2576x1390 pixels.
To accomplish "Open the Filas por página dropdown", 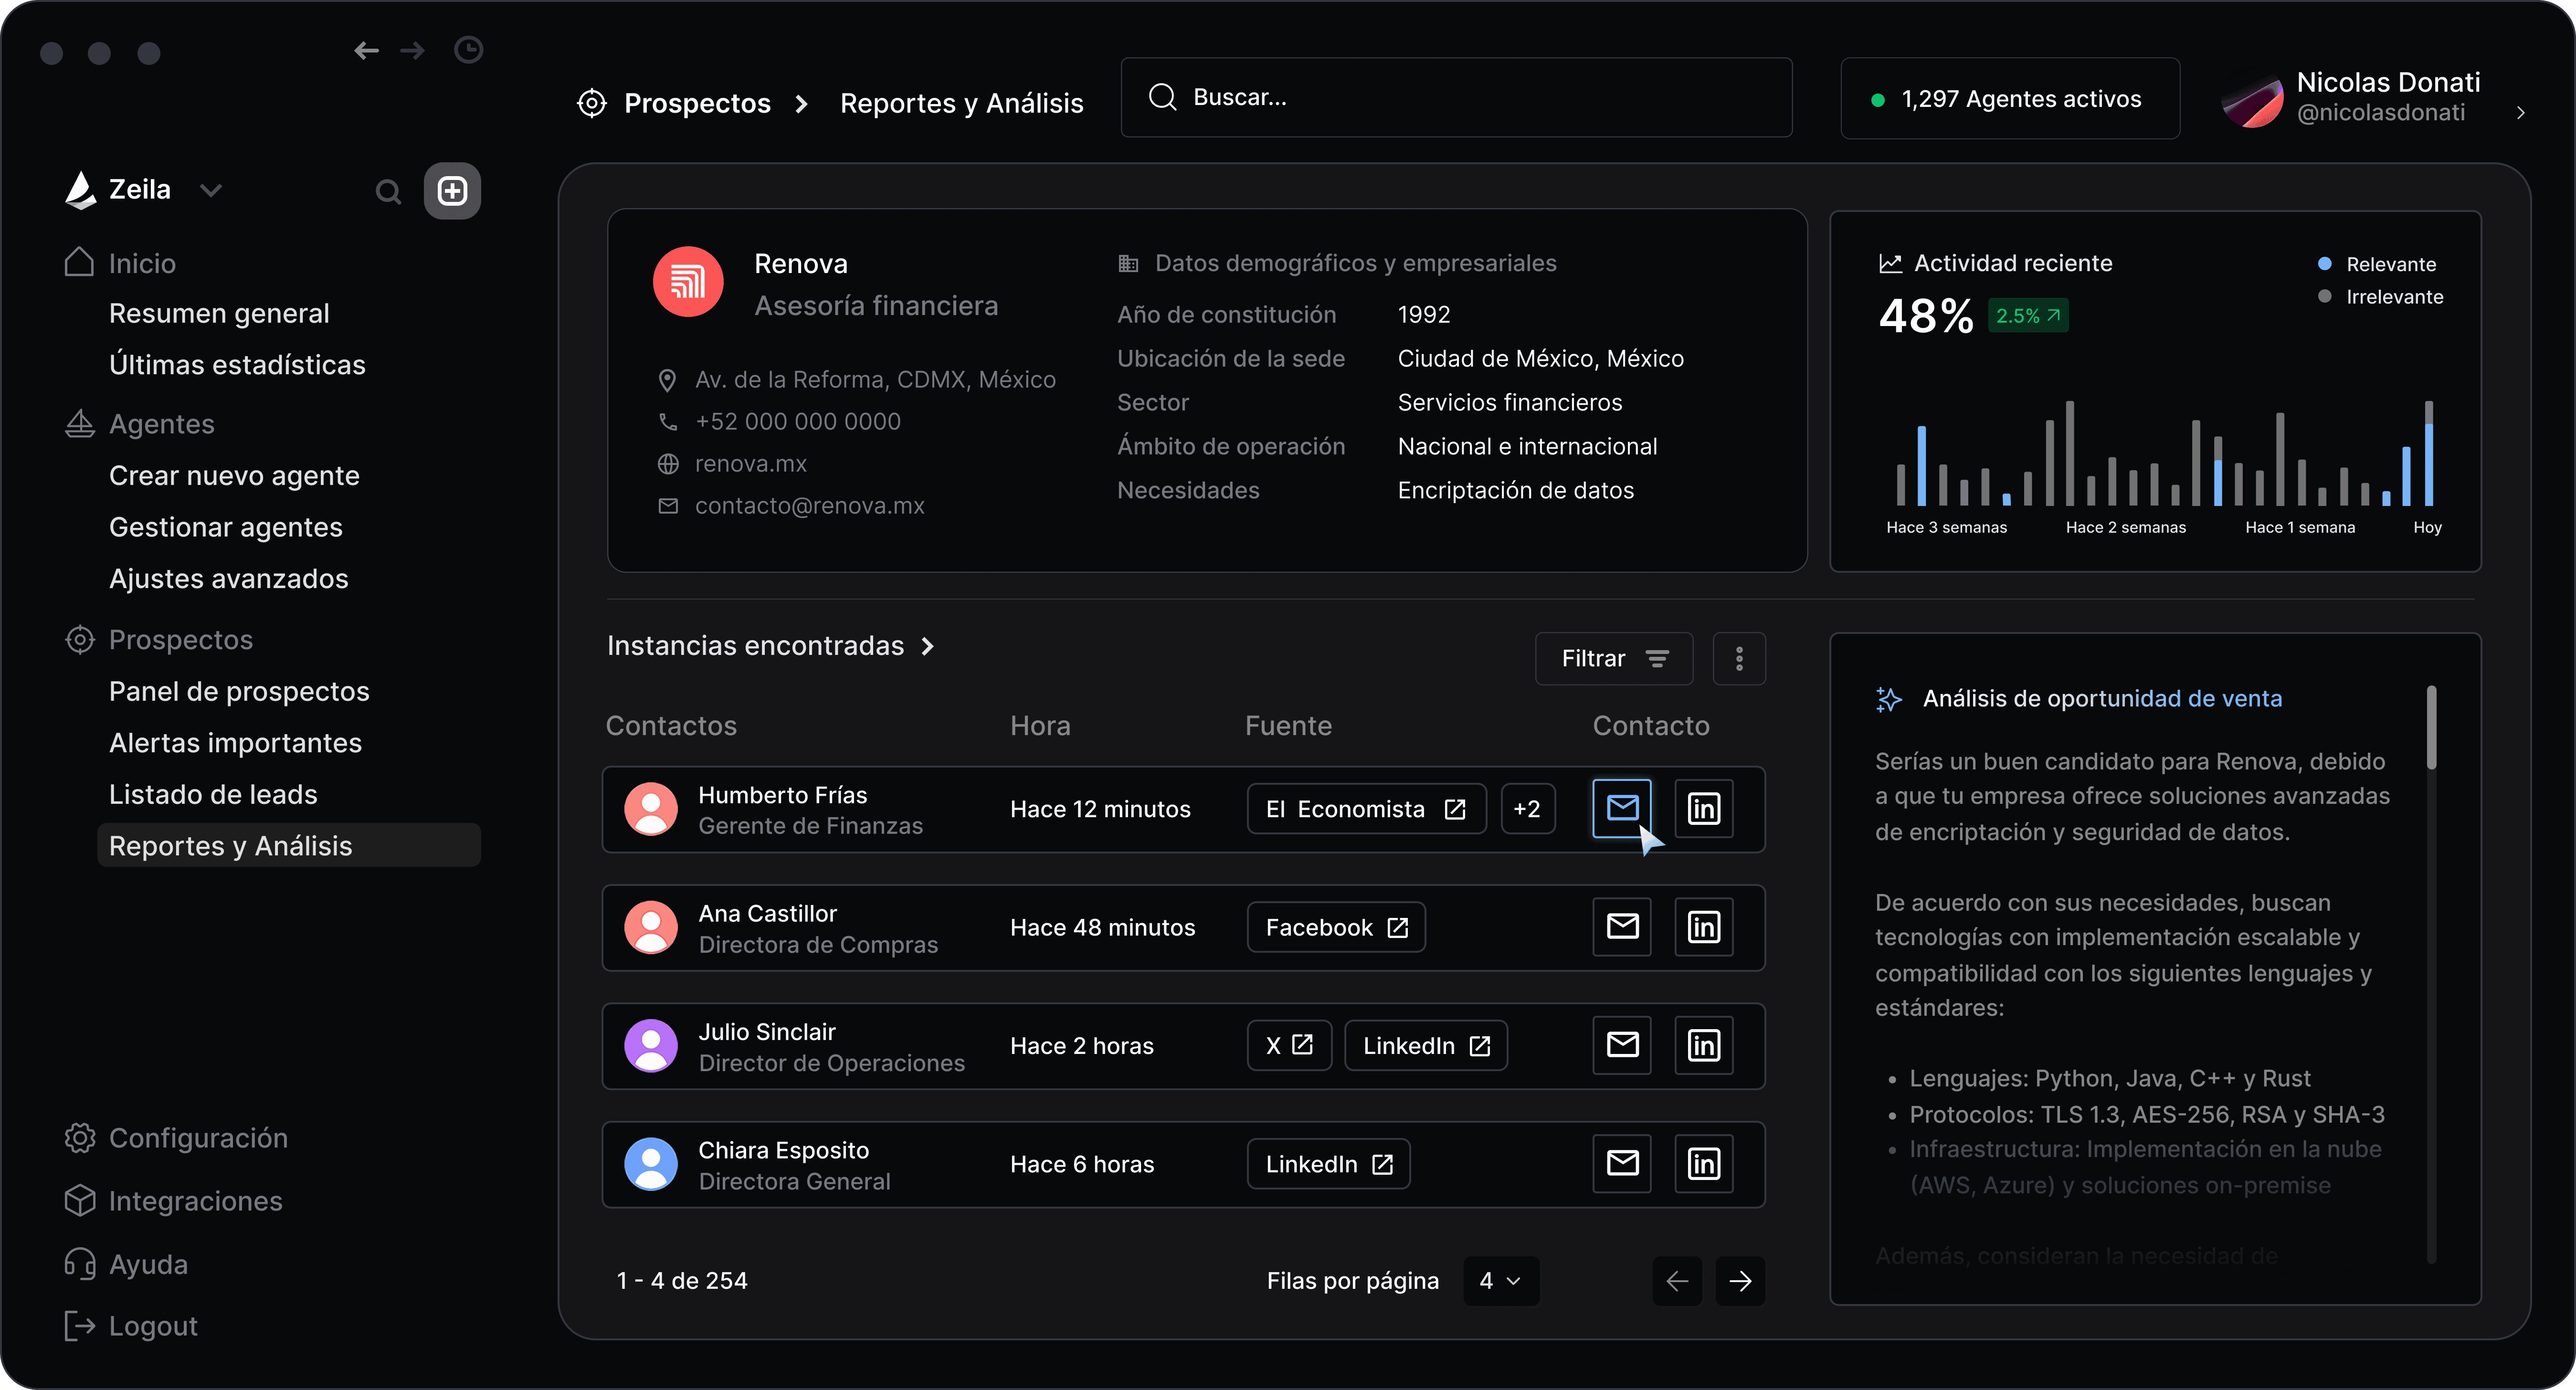I will [x=1501, y=1281].
